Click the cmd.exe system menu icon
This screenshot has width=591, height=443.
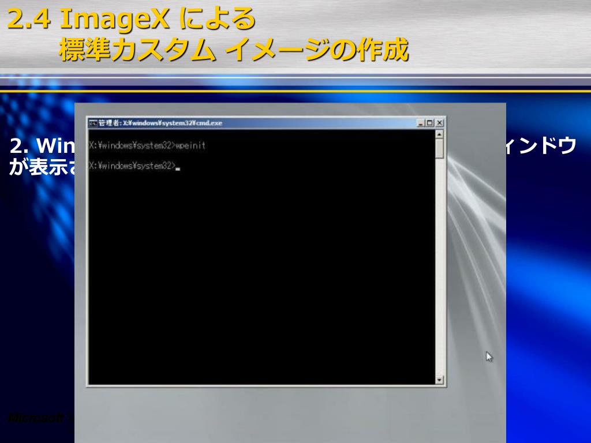click(93, 123)
